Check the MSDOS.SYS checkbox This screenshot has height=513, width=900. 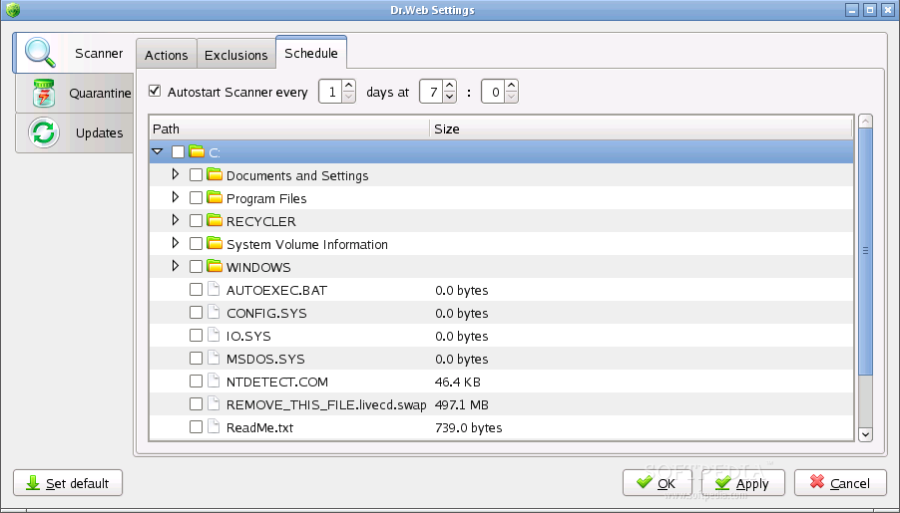(x=196, y=359)
